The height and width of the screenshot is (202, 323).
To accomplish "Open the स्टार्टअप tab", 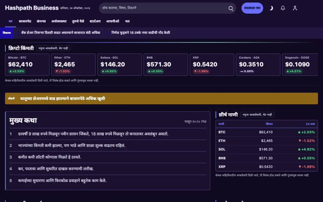I will coord(95,21).
